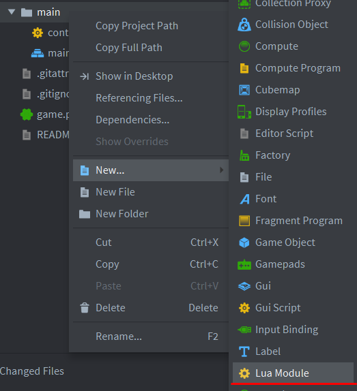The height and width of the screenshot is (391, 357).
Task: Select Show in Desktop
Action: [x=134, y=76]
